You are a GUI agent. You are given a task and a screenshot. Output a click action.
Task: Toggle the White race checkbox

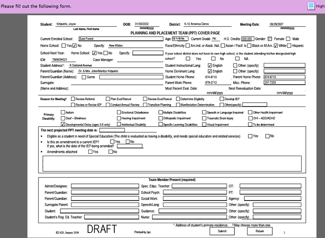276,45
